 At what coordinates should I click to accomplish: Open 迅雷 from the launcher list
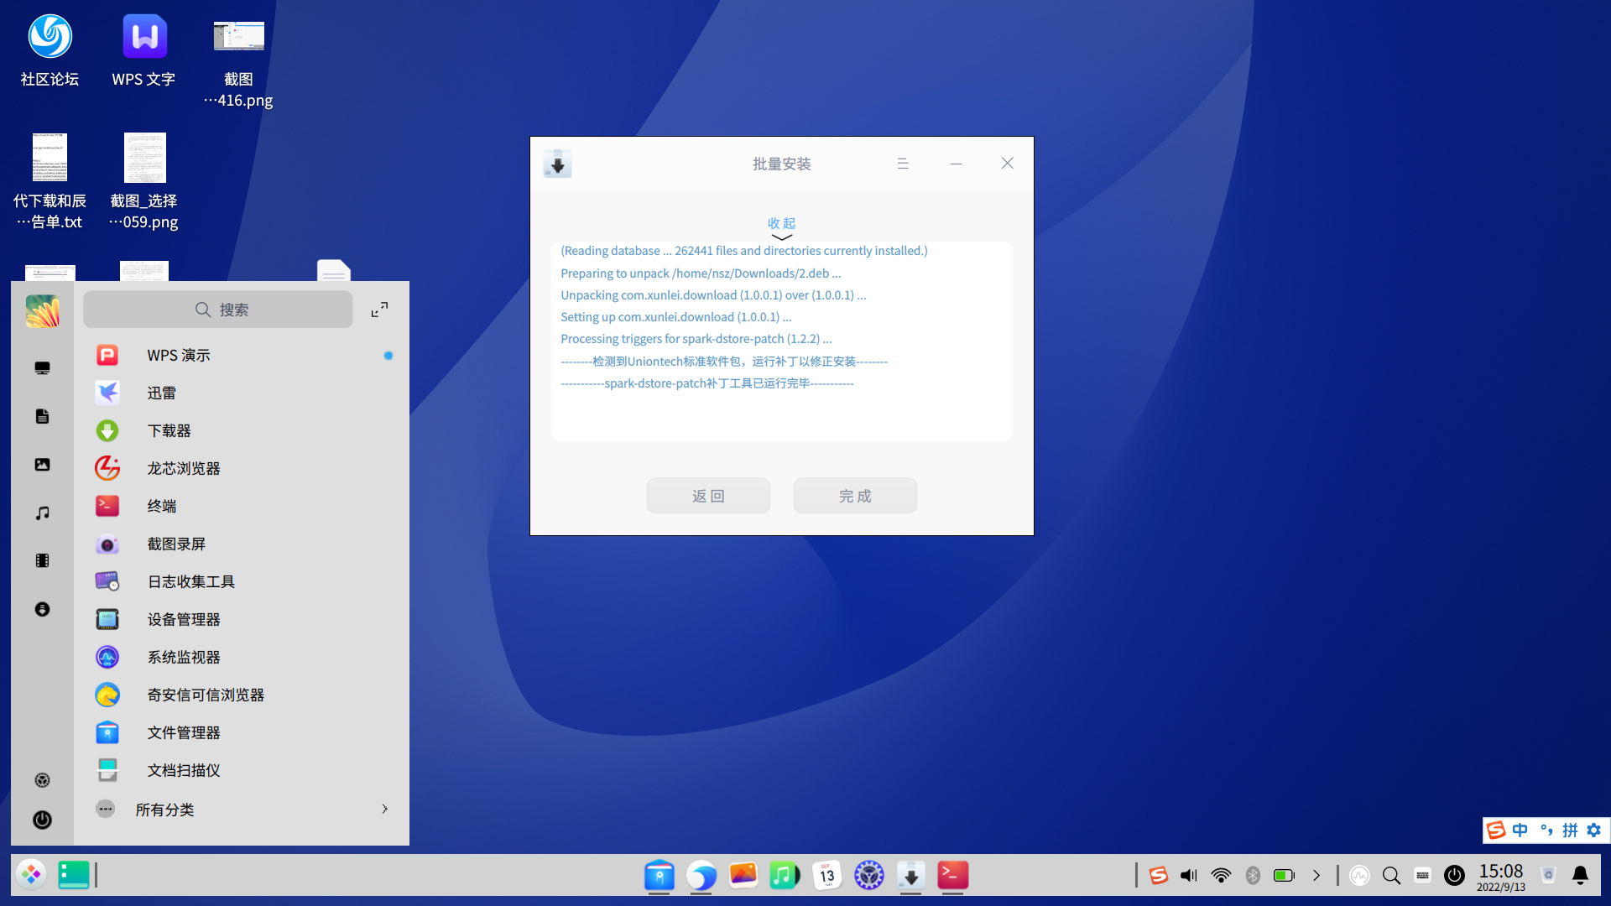click(x=161, y=393)
